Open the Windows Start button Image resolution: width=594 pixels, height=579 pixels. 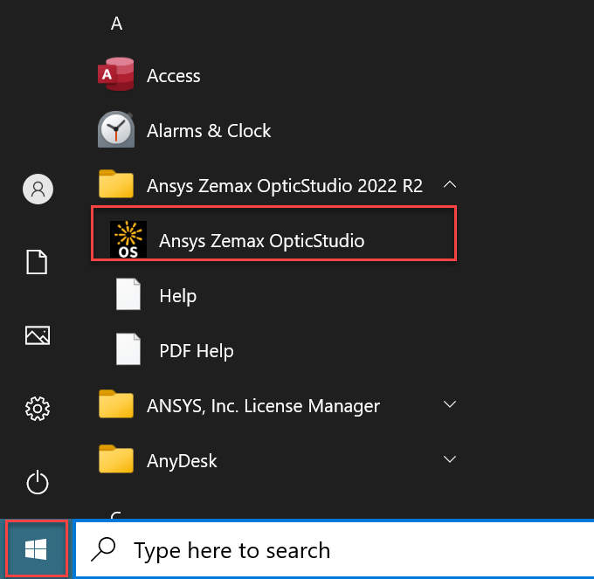(x=37, y=549)
